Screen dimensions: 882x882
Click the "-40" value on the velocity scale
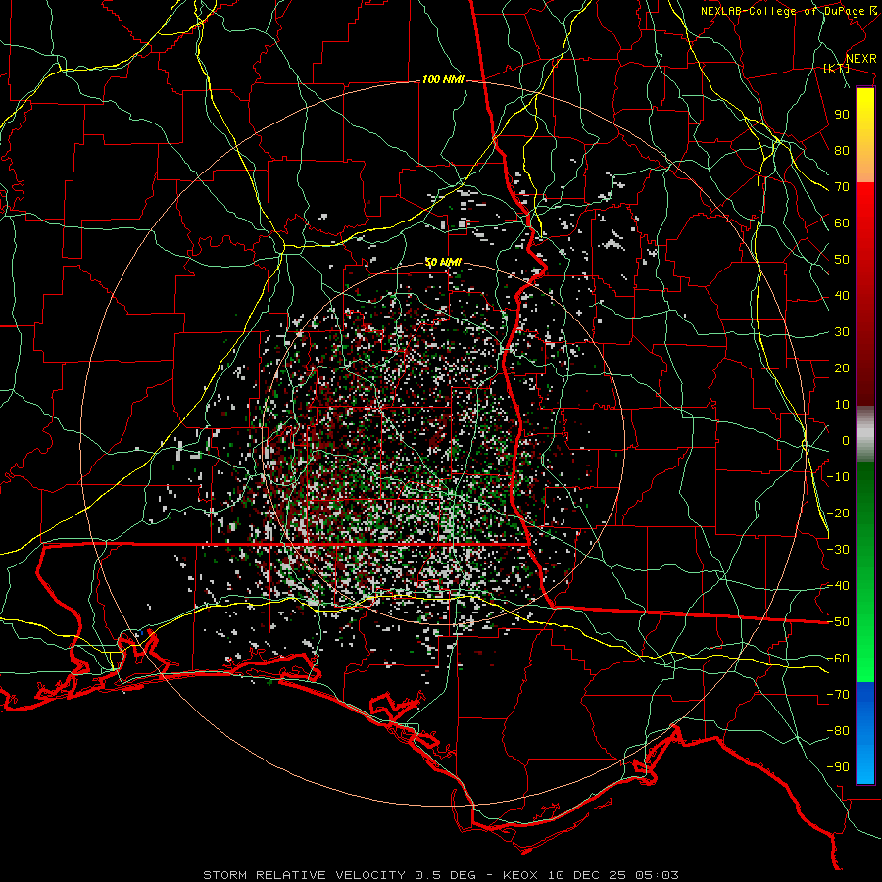[838, 586]
